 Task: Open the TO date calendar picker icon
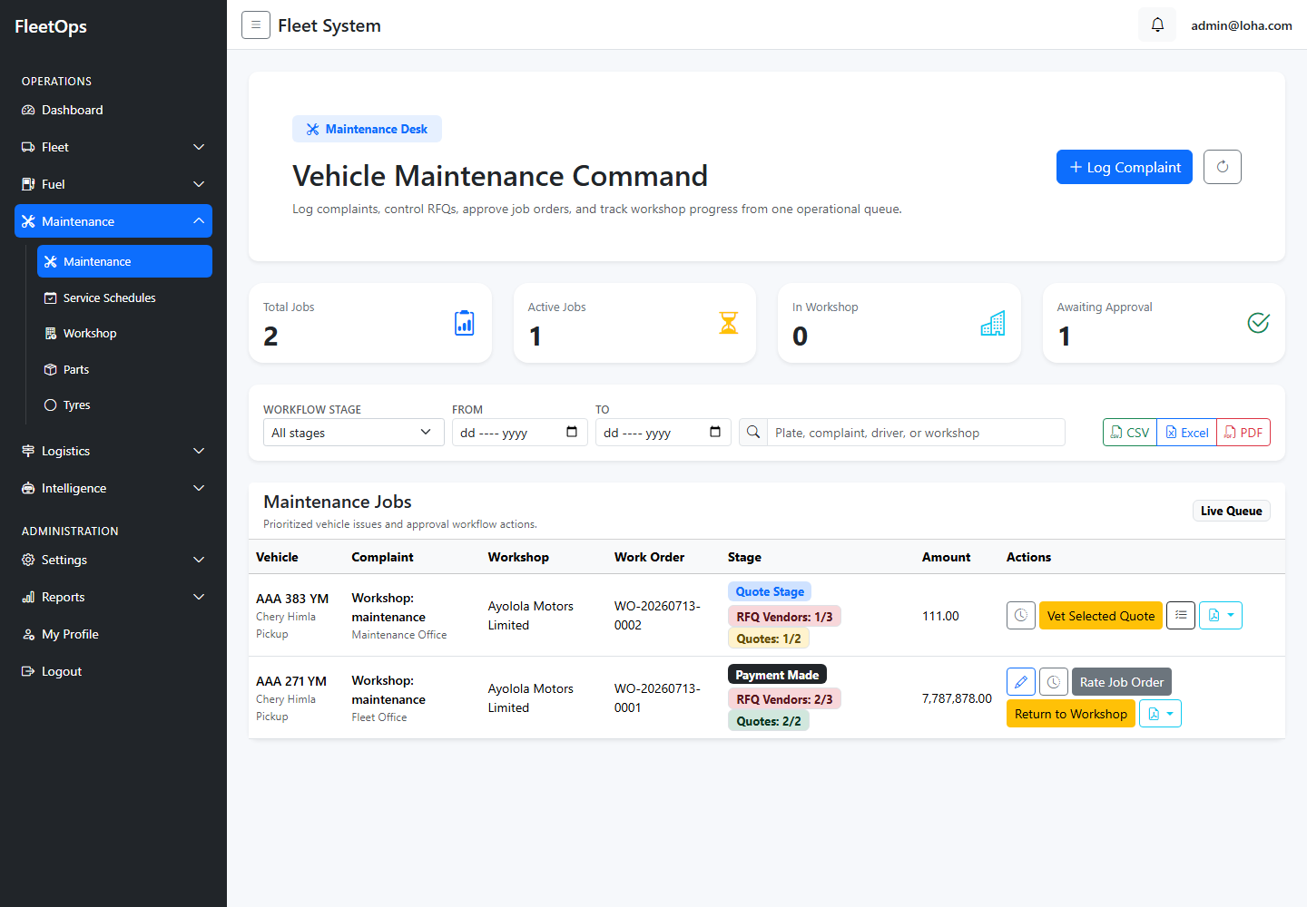pyautogui.click(x=715, y=432)
